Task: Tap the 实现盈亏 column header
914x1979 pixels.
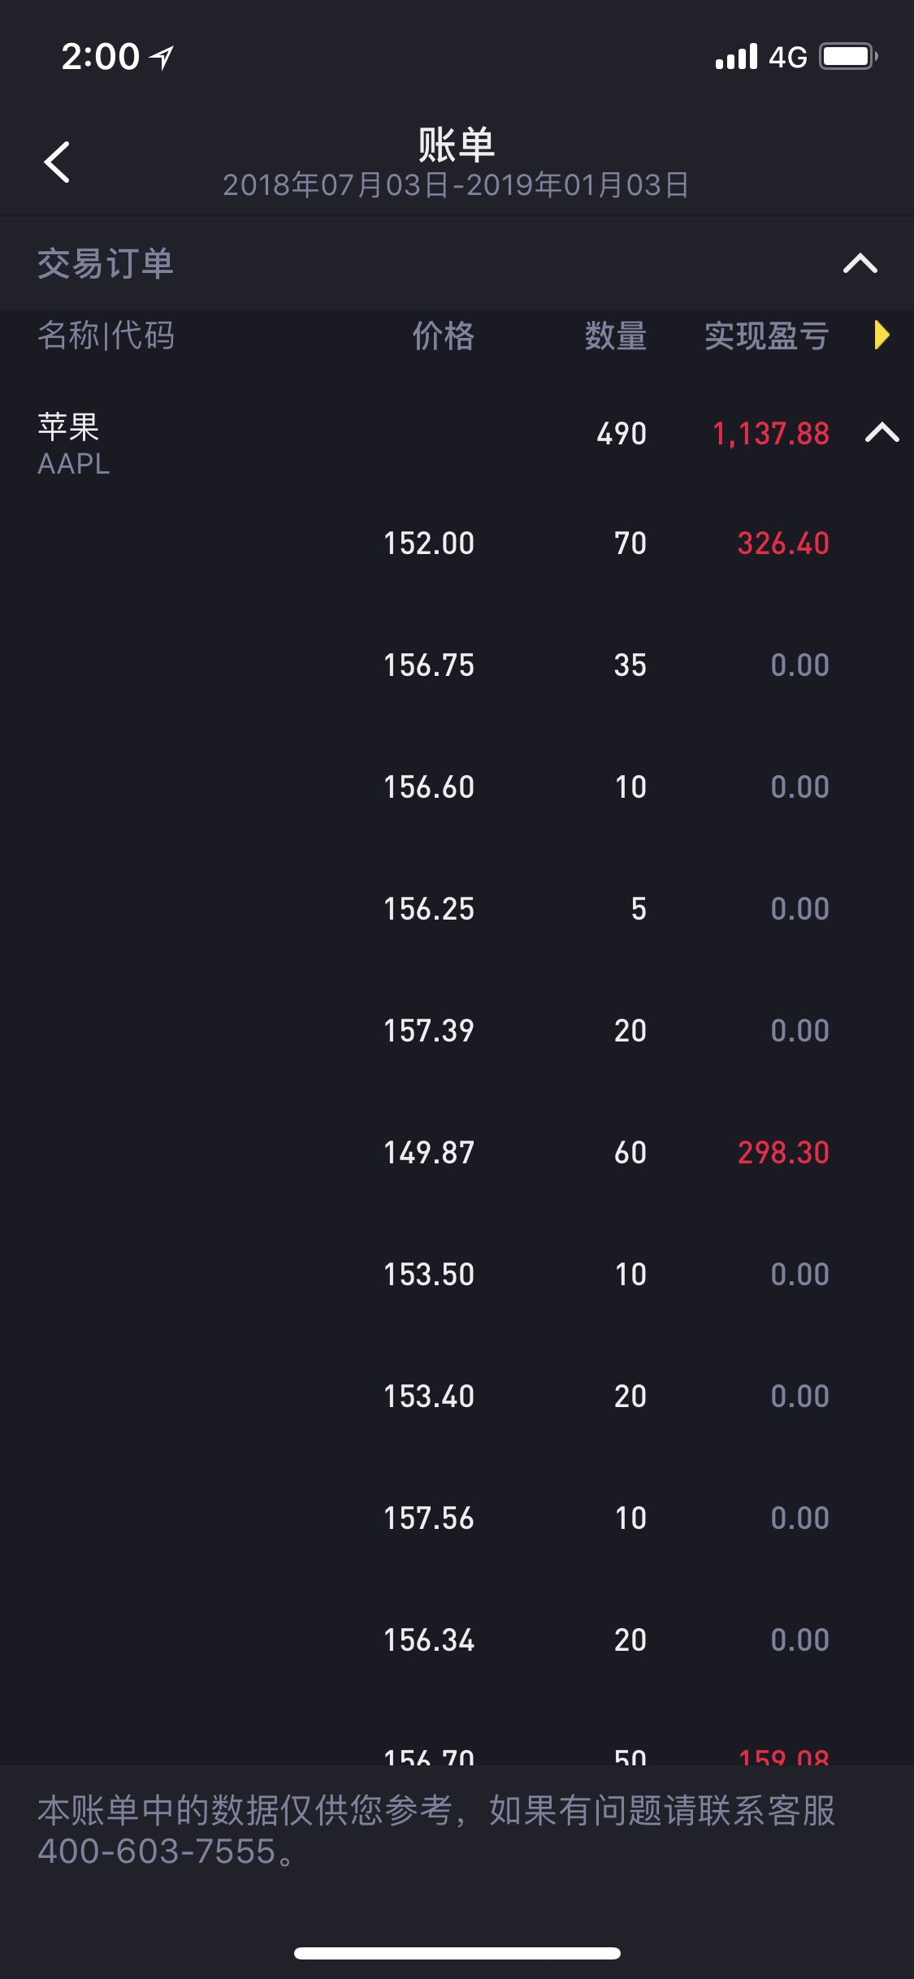Action: coord(766,336)
